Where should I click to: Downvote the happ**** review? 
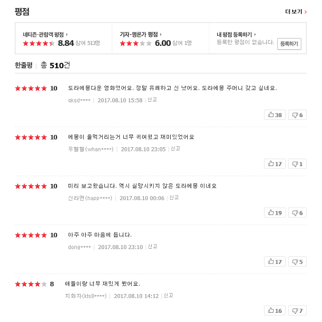297,212
